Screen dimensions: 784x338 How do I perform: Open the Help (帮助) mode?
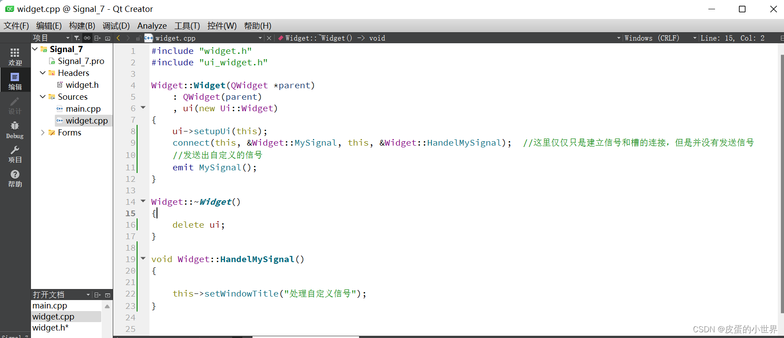(15, 179)
